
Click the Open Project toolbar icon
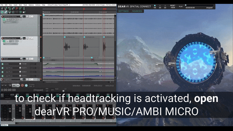(6, 8)
